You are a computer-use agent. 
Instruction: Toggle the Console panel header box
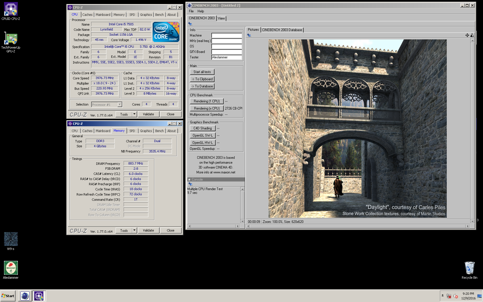click(x=189, y=179)
